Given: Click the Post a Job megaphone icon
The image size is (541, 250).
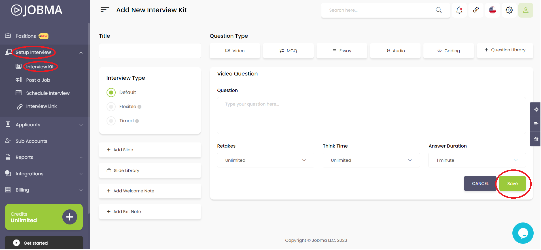Looking at the screenshot, I should [18, 80].
